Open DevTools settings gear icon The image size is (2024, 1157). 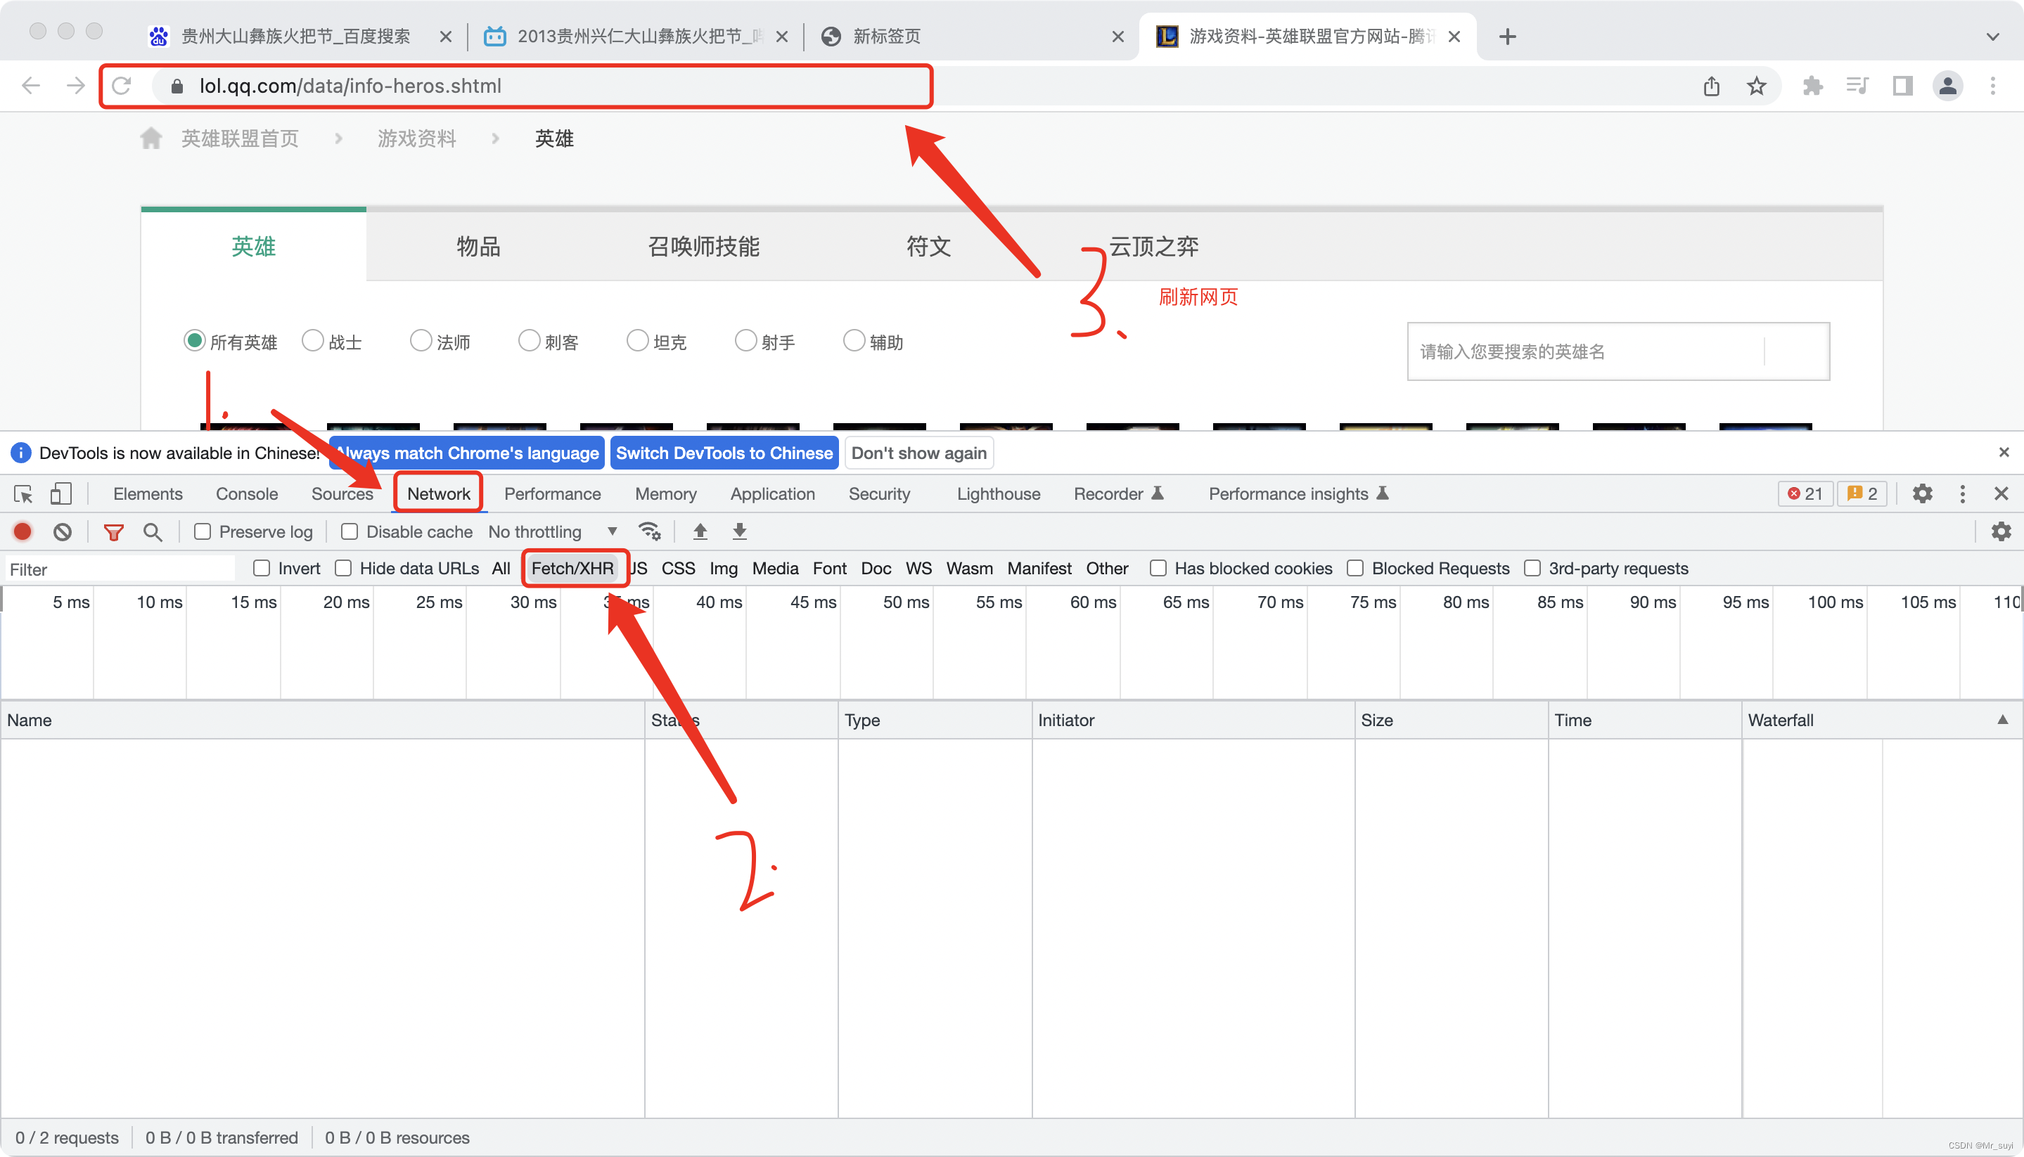click(x=1922, y=493)
